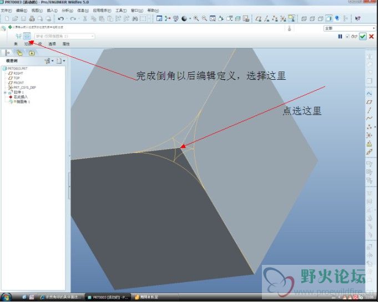Image resolution: width=379 pixels, height=302 pixels.
Task: Open the 选项 dashboard tab
Action: click(52, 44)
